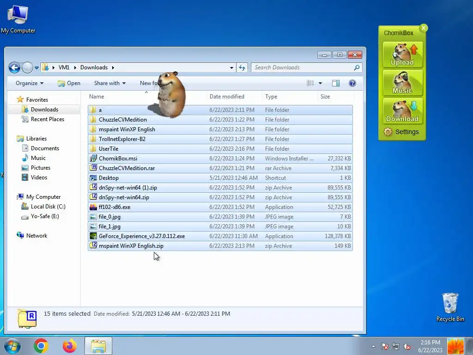Open the Organize menu
Viewport: 473px width, 355px height.
tap(29, 83)
